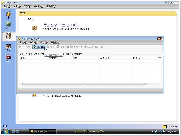Image resolution: width=181 pixels, height=136 pixels.
Task: Open the 도구 (Tools) sidebar icon
Action: click(x=8, y=48)
